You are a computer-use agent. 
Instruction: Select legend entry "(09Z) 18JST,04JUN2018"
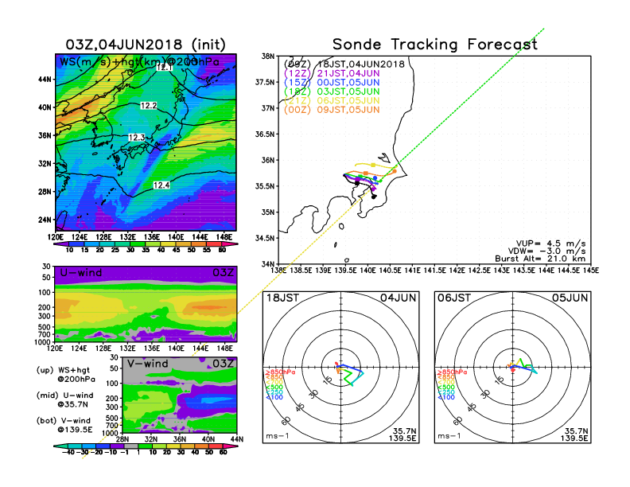tap(344, 64)
